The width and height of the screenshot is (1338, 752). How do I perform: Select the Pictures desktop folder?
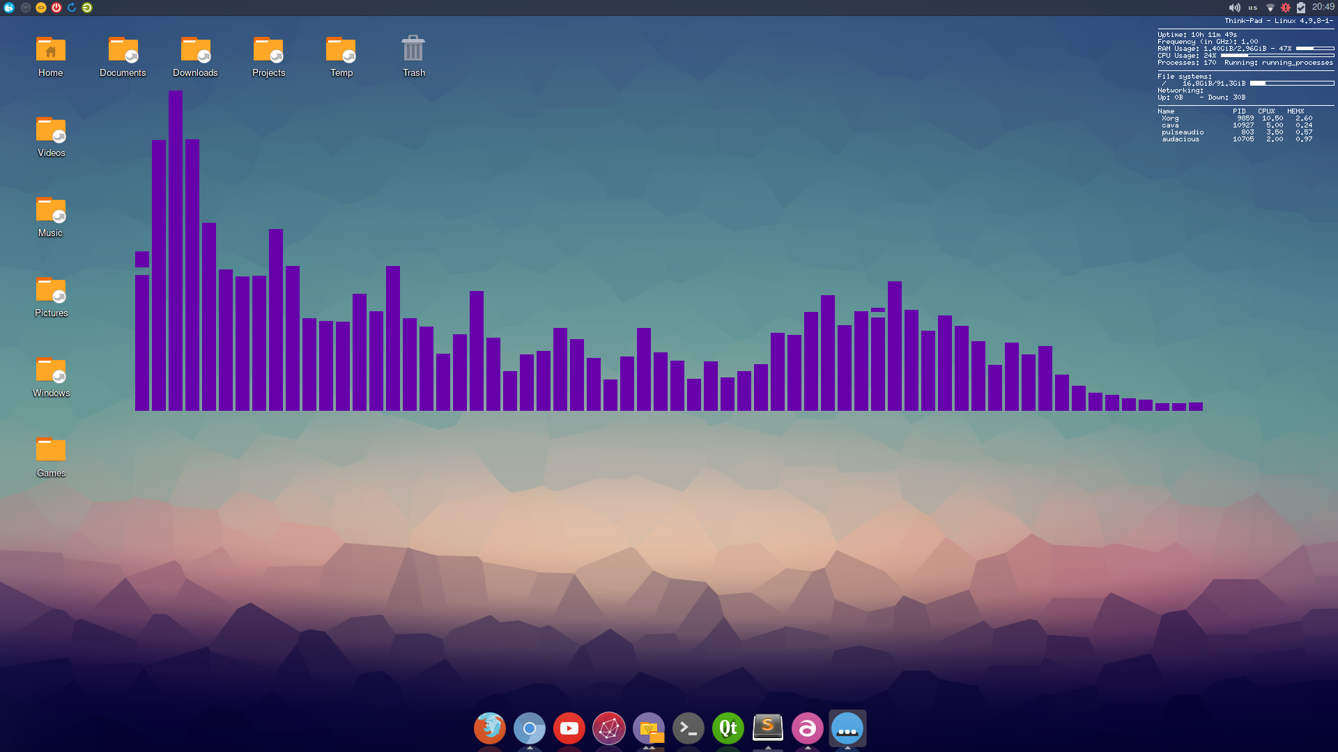point(51,297)
